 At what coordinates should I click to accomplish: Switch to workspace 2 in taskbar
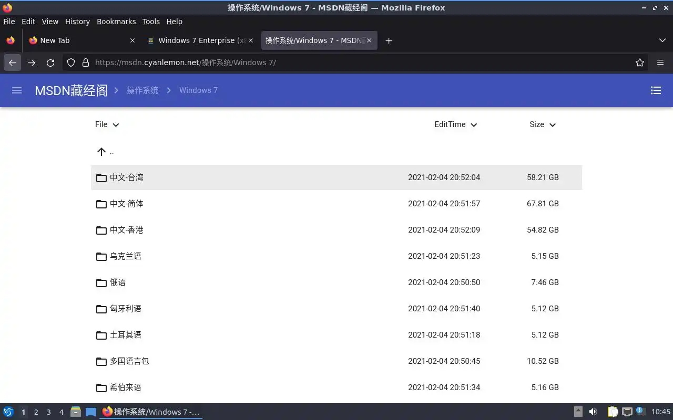point(36,412)
